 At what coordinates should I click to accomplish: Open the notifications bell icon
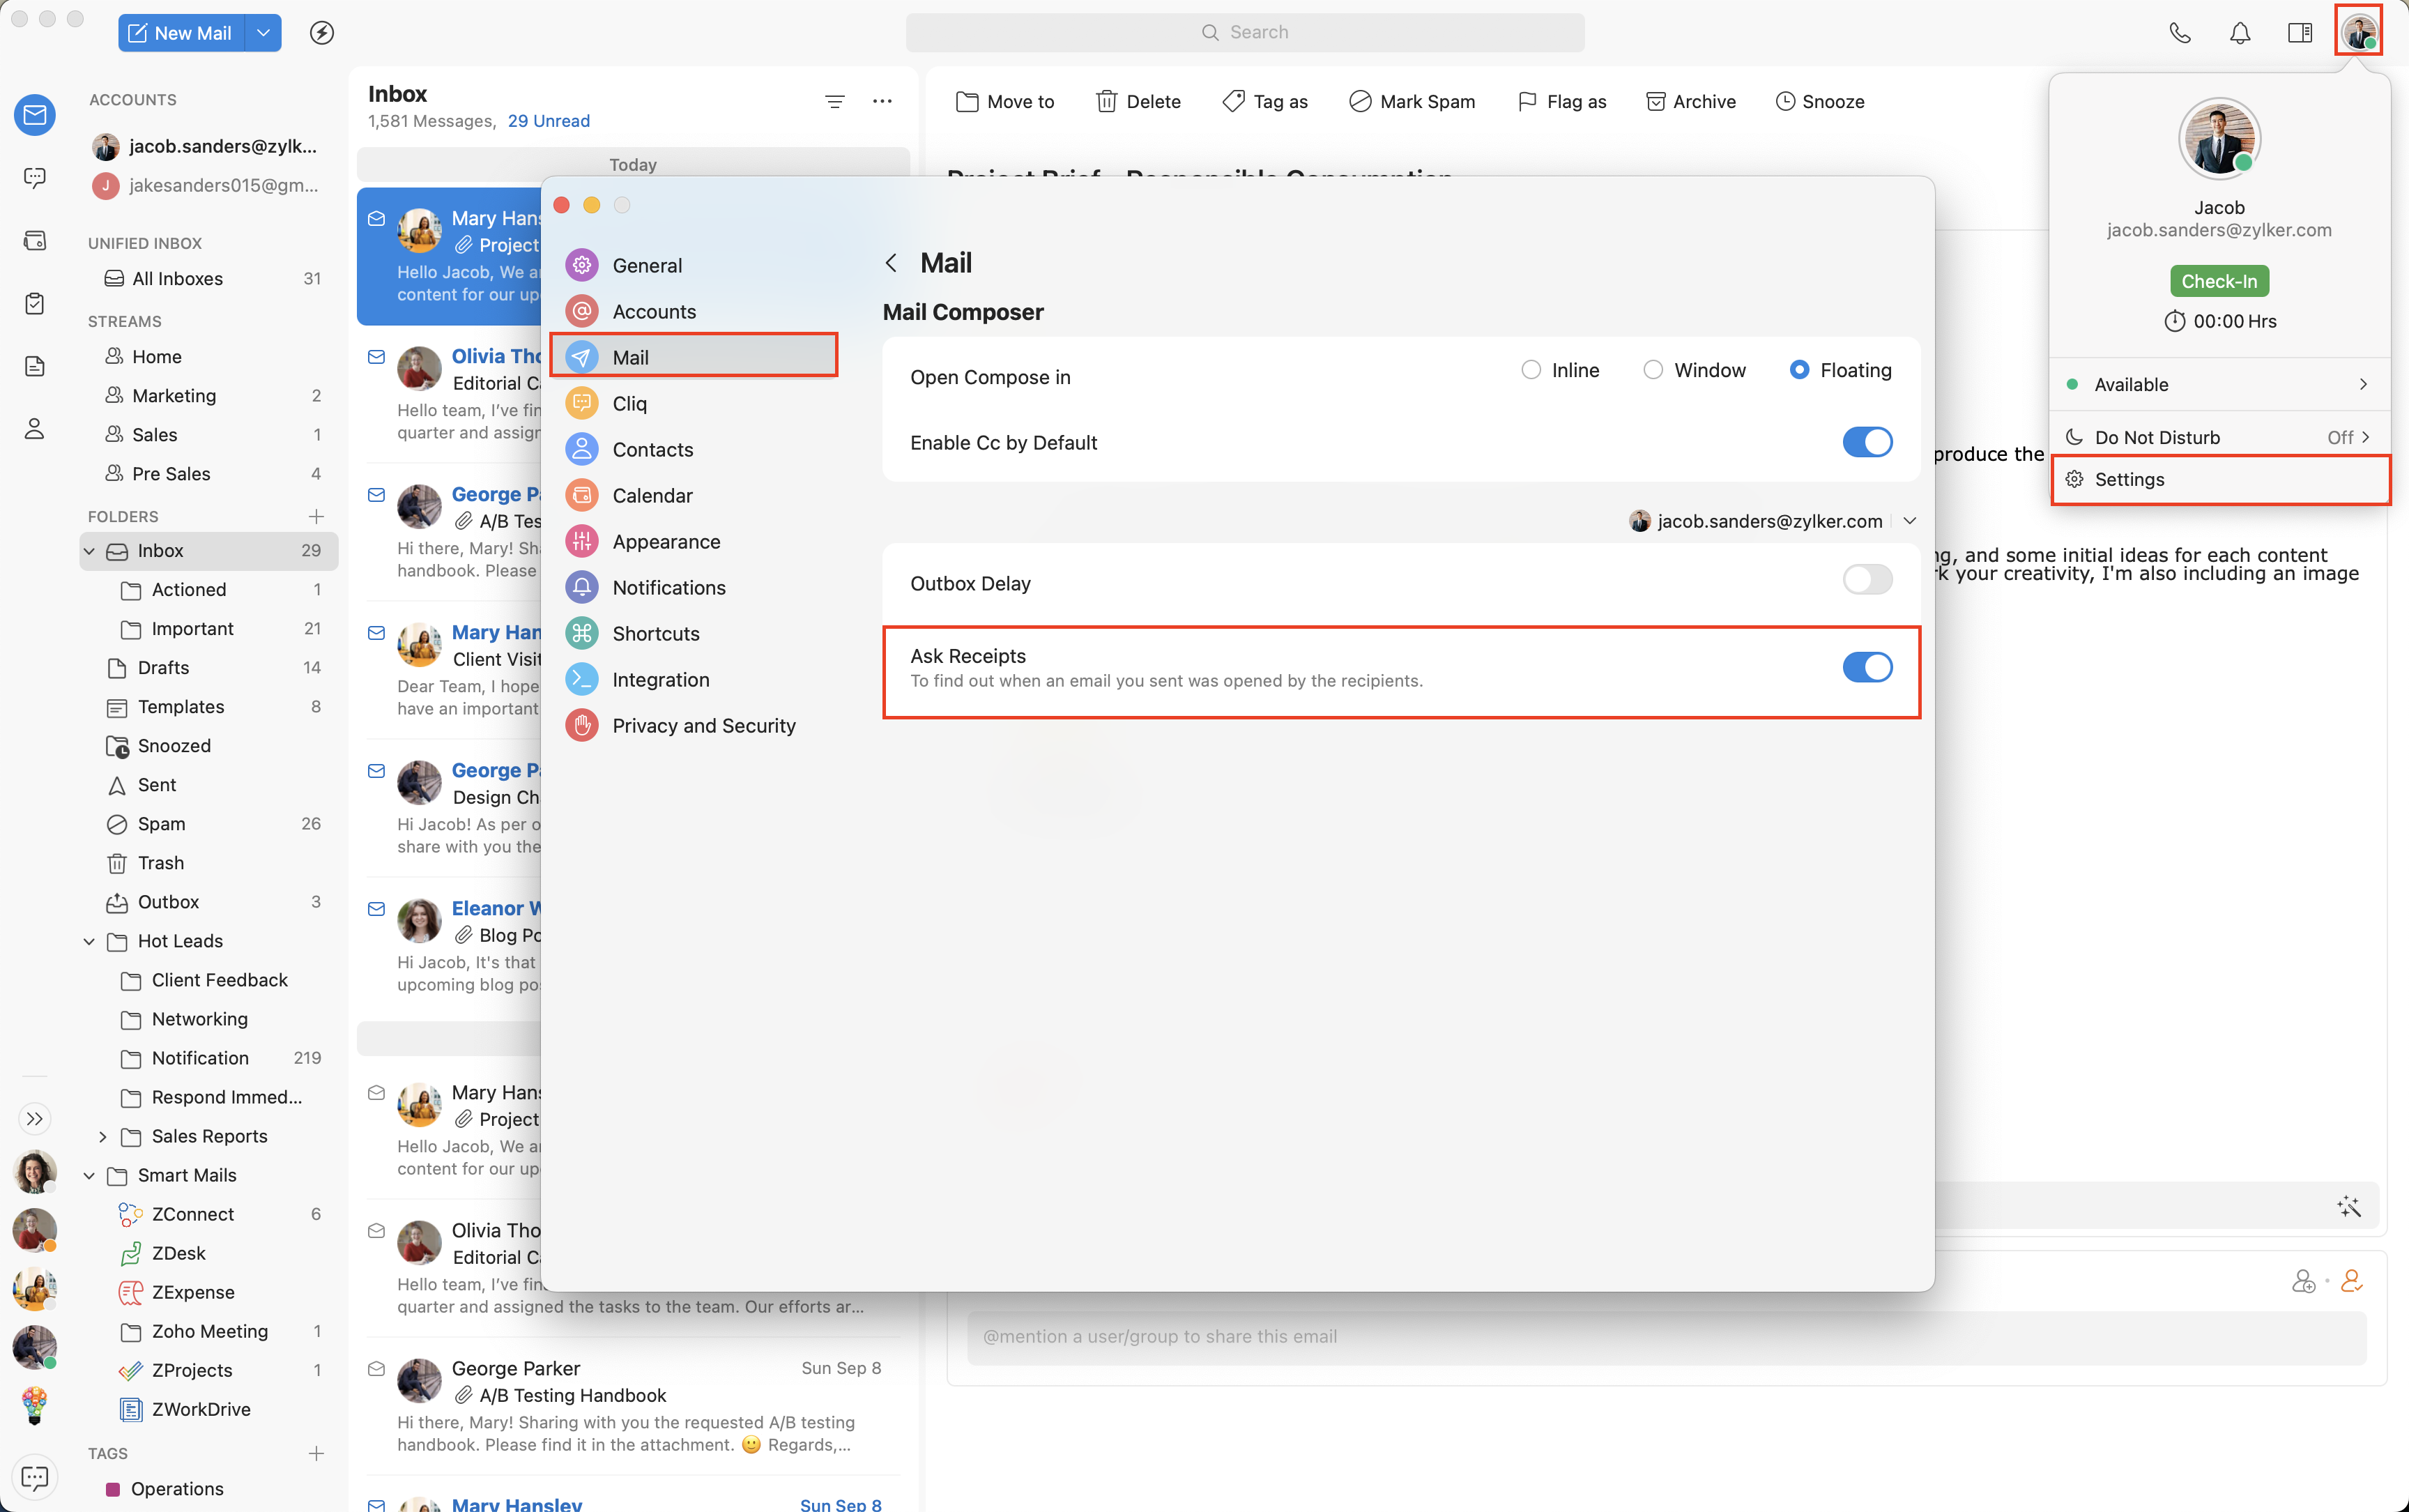point(2240,33)
